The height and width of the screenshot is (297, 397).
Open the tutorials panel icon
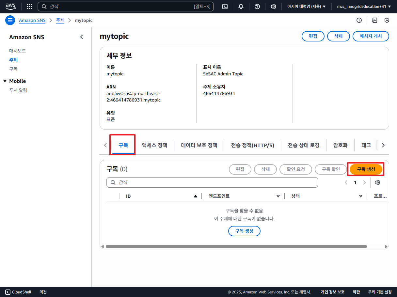[x=374, y=20]
